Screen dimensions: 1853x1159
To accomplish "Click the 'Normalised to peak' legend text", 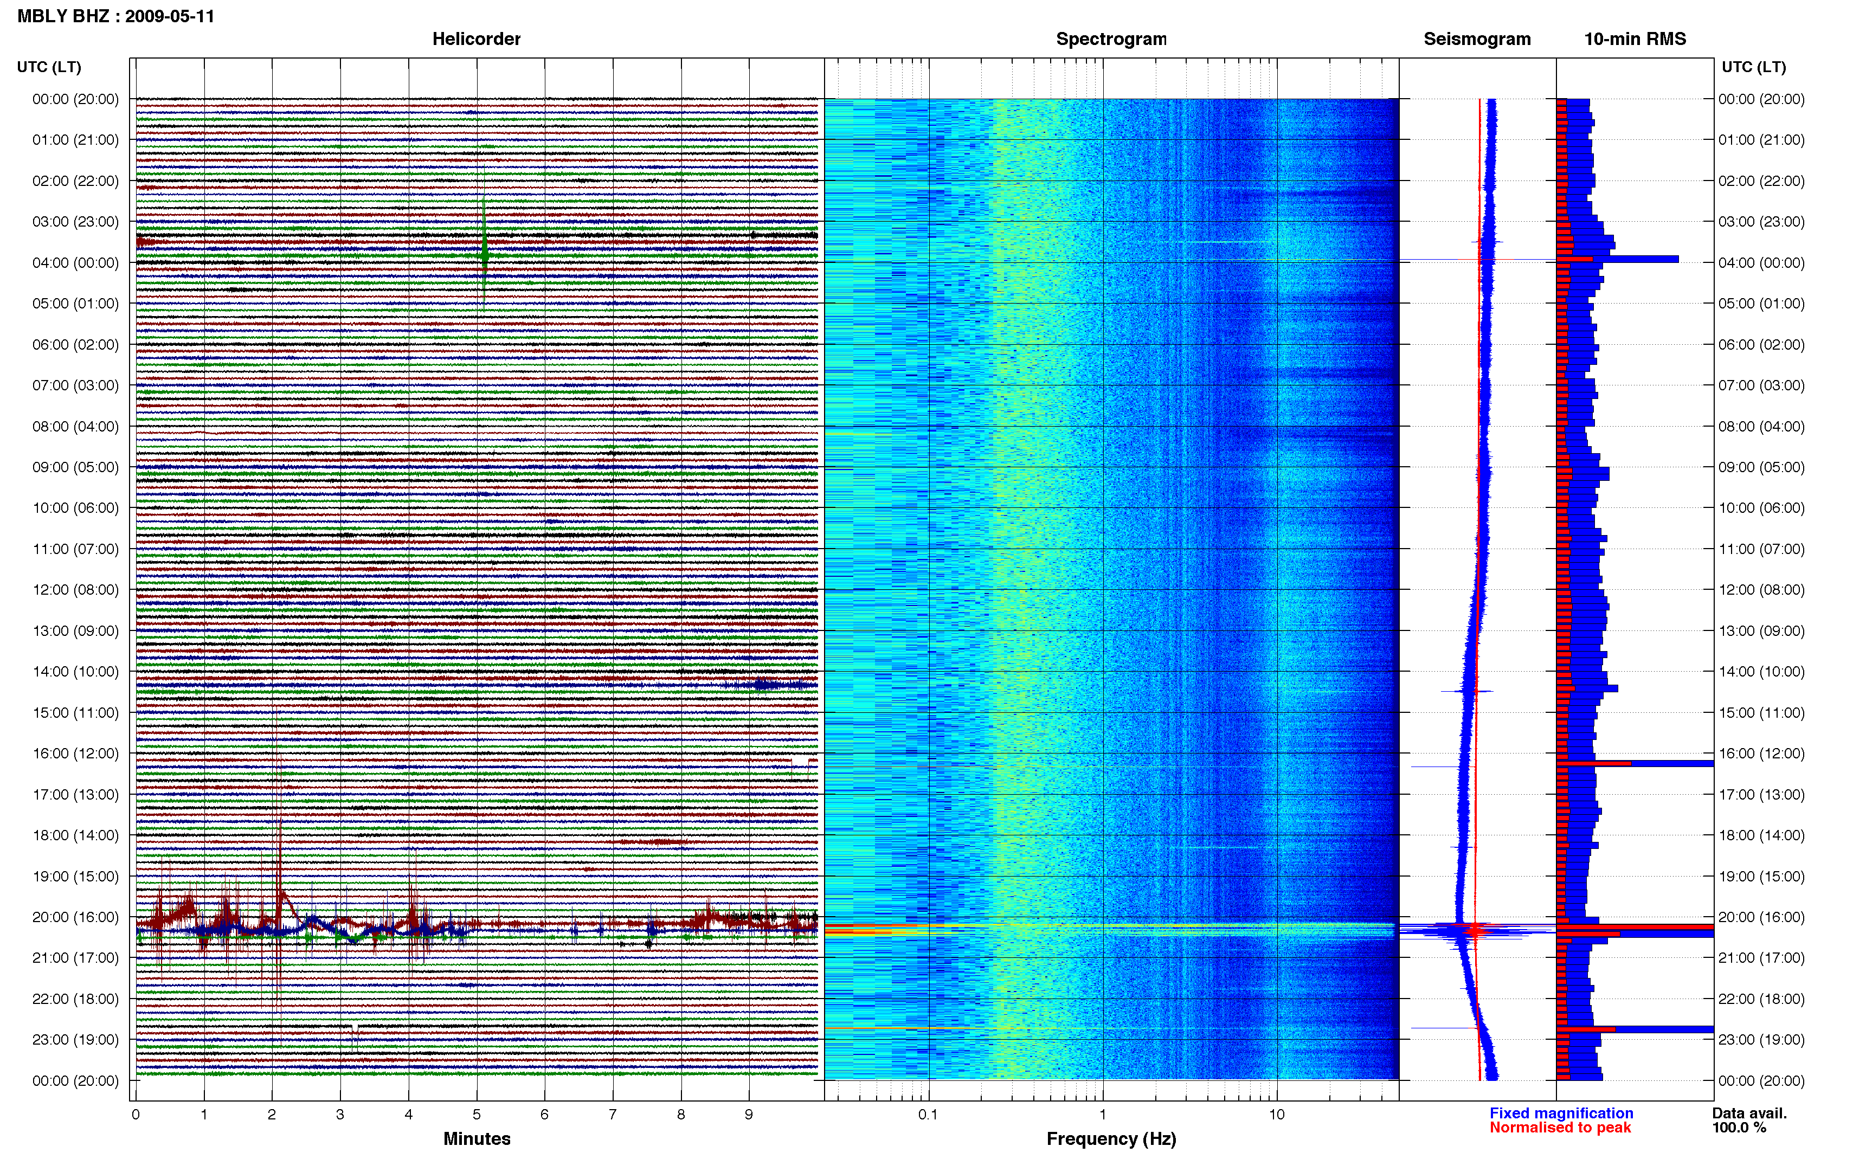I will 1560,1128.
